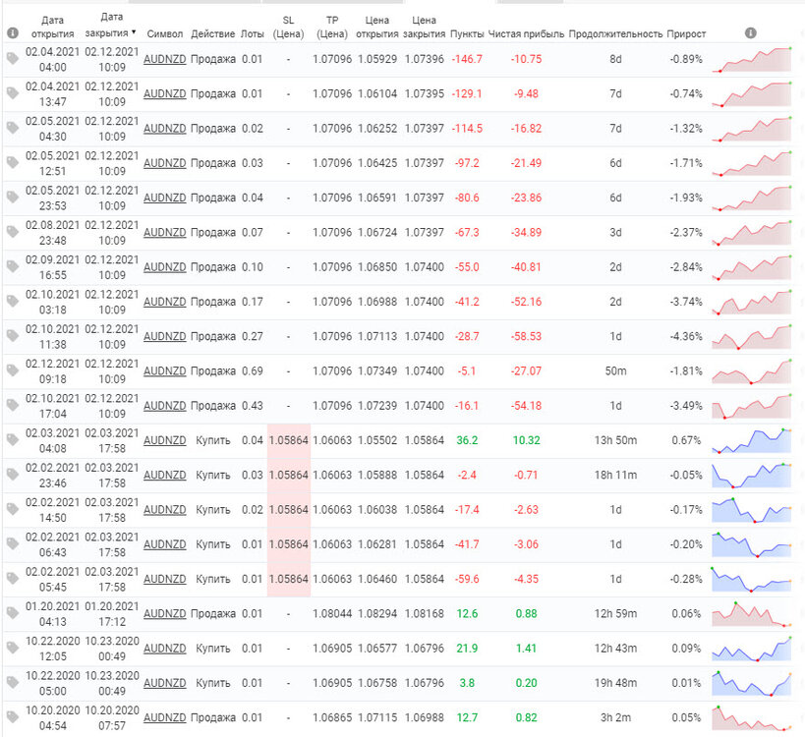Click net profit value -58.53
Image resolution: width=805 pixels, height=737 pixels.
pyautogui.click(x=526, y=336)
